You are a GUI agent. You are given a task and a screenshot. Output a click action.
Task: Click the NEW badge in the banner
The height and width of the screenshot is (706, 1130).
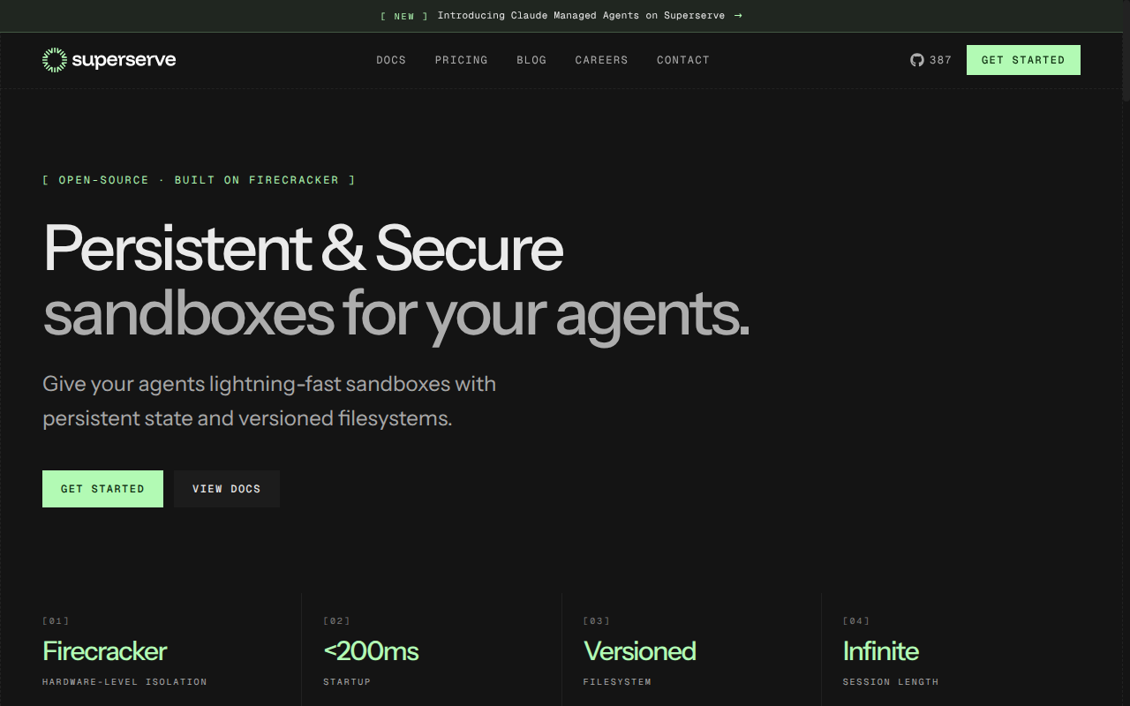[x=404, y=16]
